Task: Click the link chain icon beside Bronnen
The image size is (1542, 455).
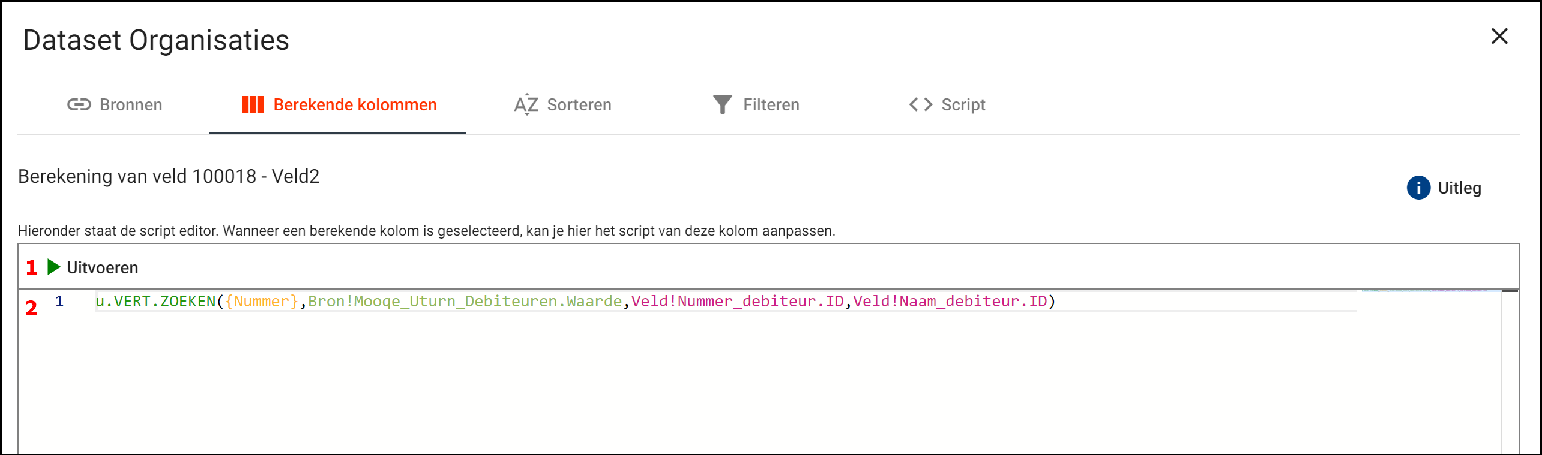Action: pos(79,105)
